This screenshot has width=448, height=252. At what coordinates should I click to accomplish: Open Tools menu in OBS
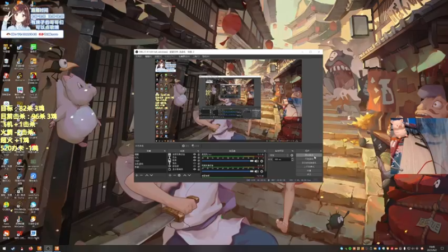[195, 57]
